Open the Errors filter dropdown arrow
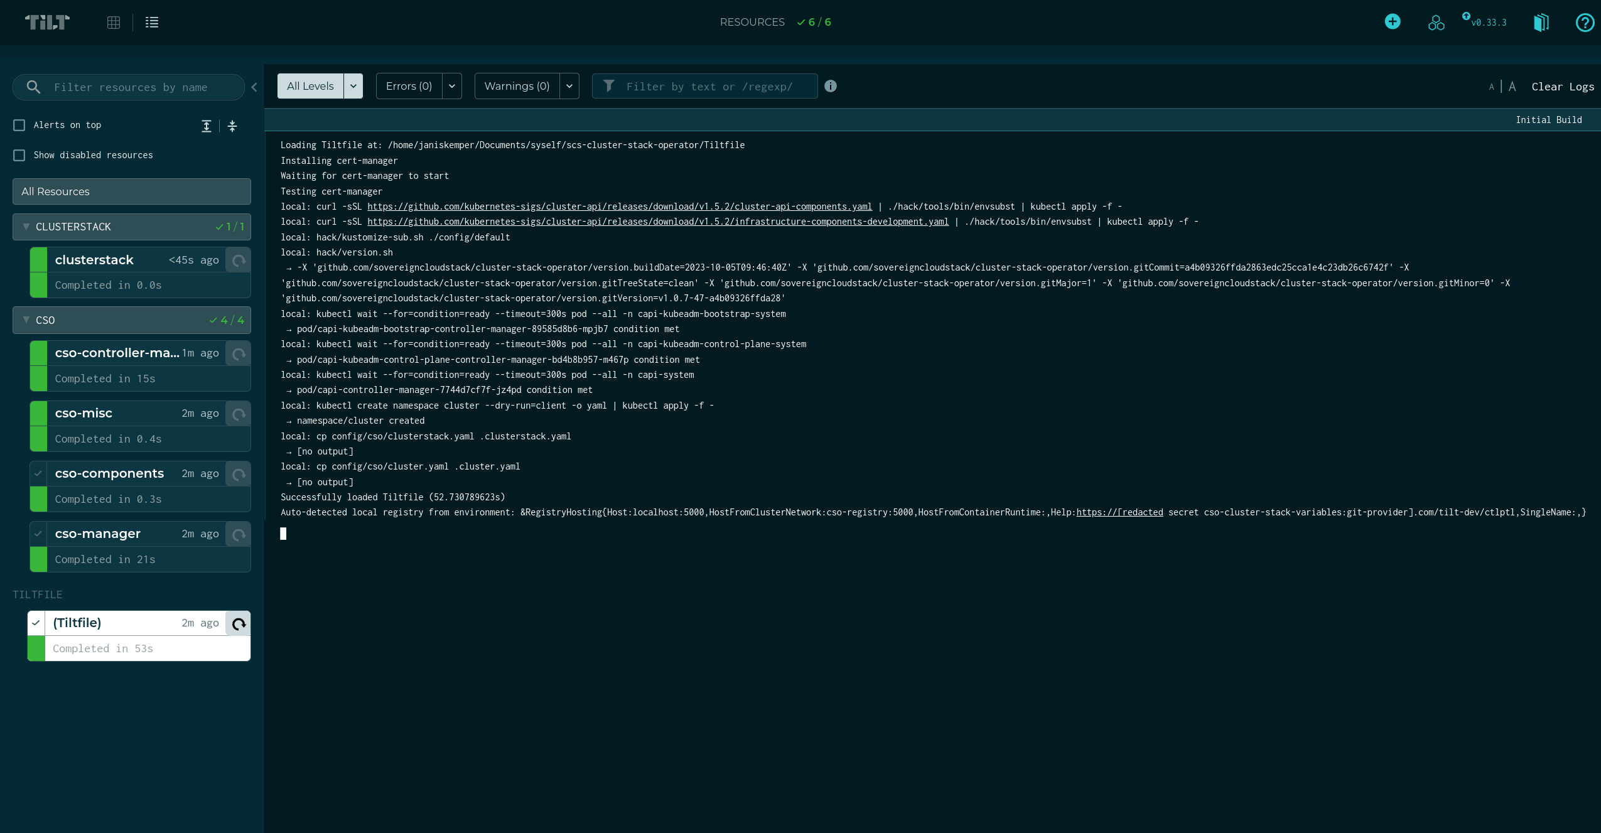 452,86
